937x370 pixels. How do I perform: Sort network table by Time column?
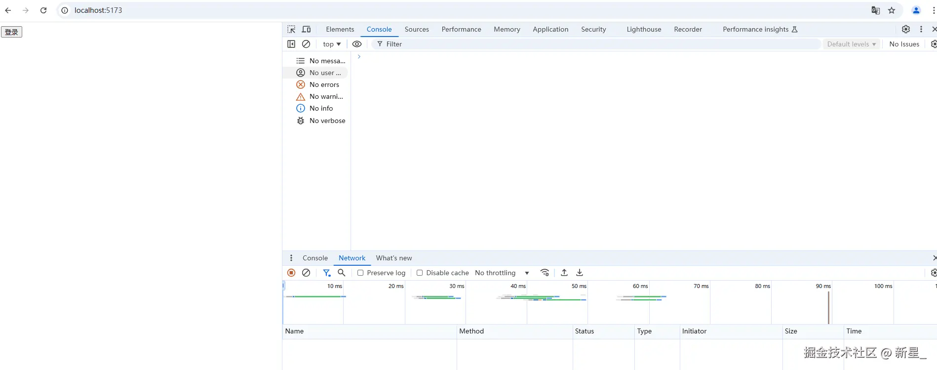[x=890, y=331]
